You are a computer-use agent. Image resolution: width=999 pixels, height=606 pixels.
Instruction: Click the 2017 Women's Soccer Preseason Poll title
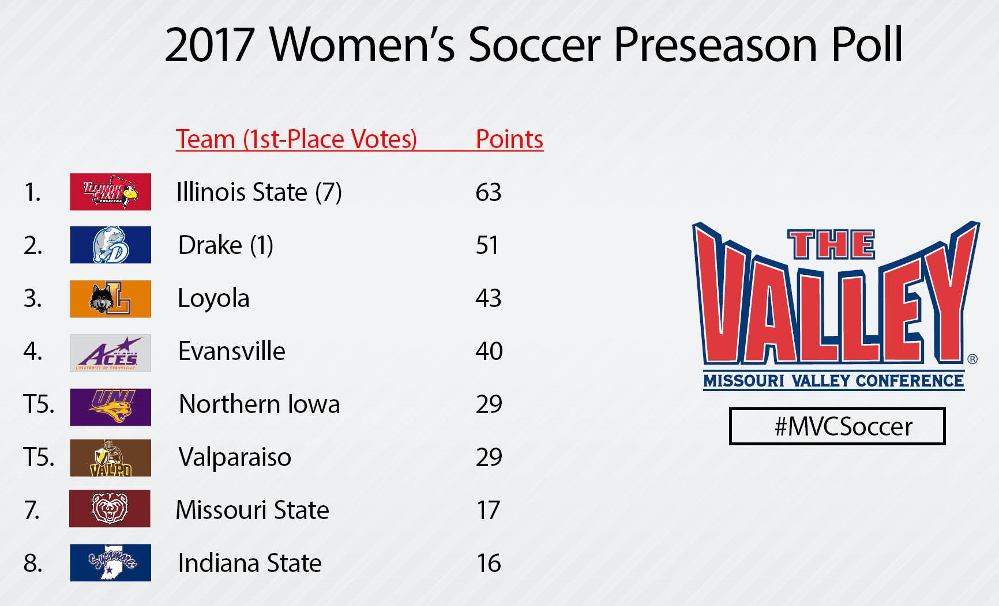click(x=534, y=44)
